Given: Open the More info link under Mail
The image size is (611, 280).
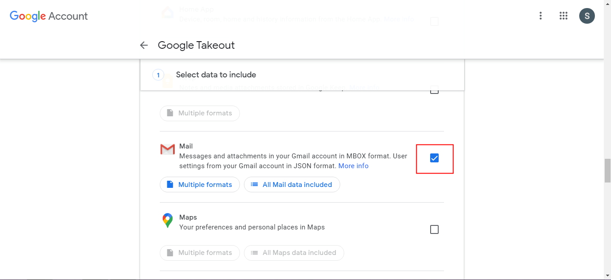Looking at the screenshot, I should pos(353,166).
